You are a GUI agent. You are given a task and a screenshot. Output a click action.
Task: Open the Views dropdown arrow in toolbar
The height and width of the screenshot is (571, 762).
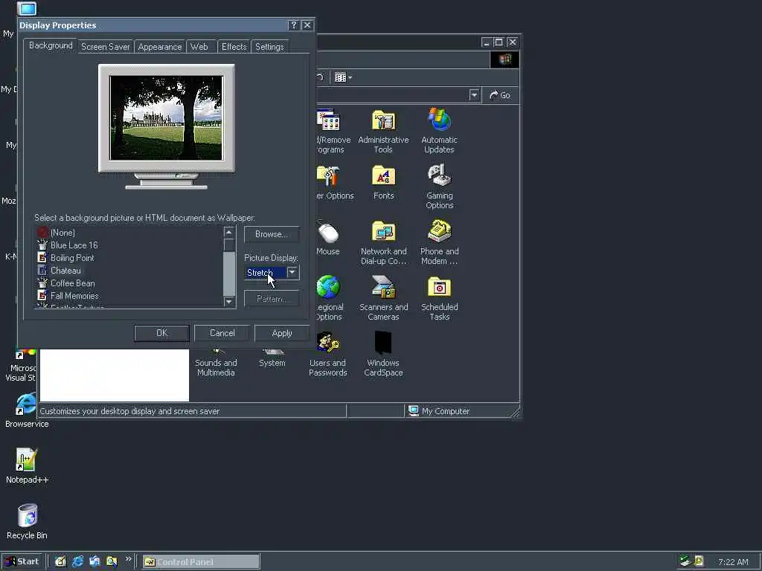350,77
